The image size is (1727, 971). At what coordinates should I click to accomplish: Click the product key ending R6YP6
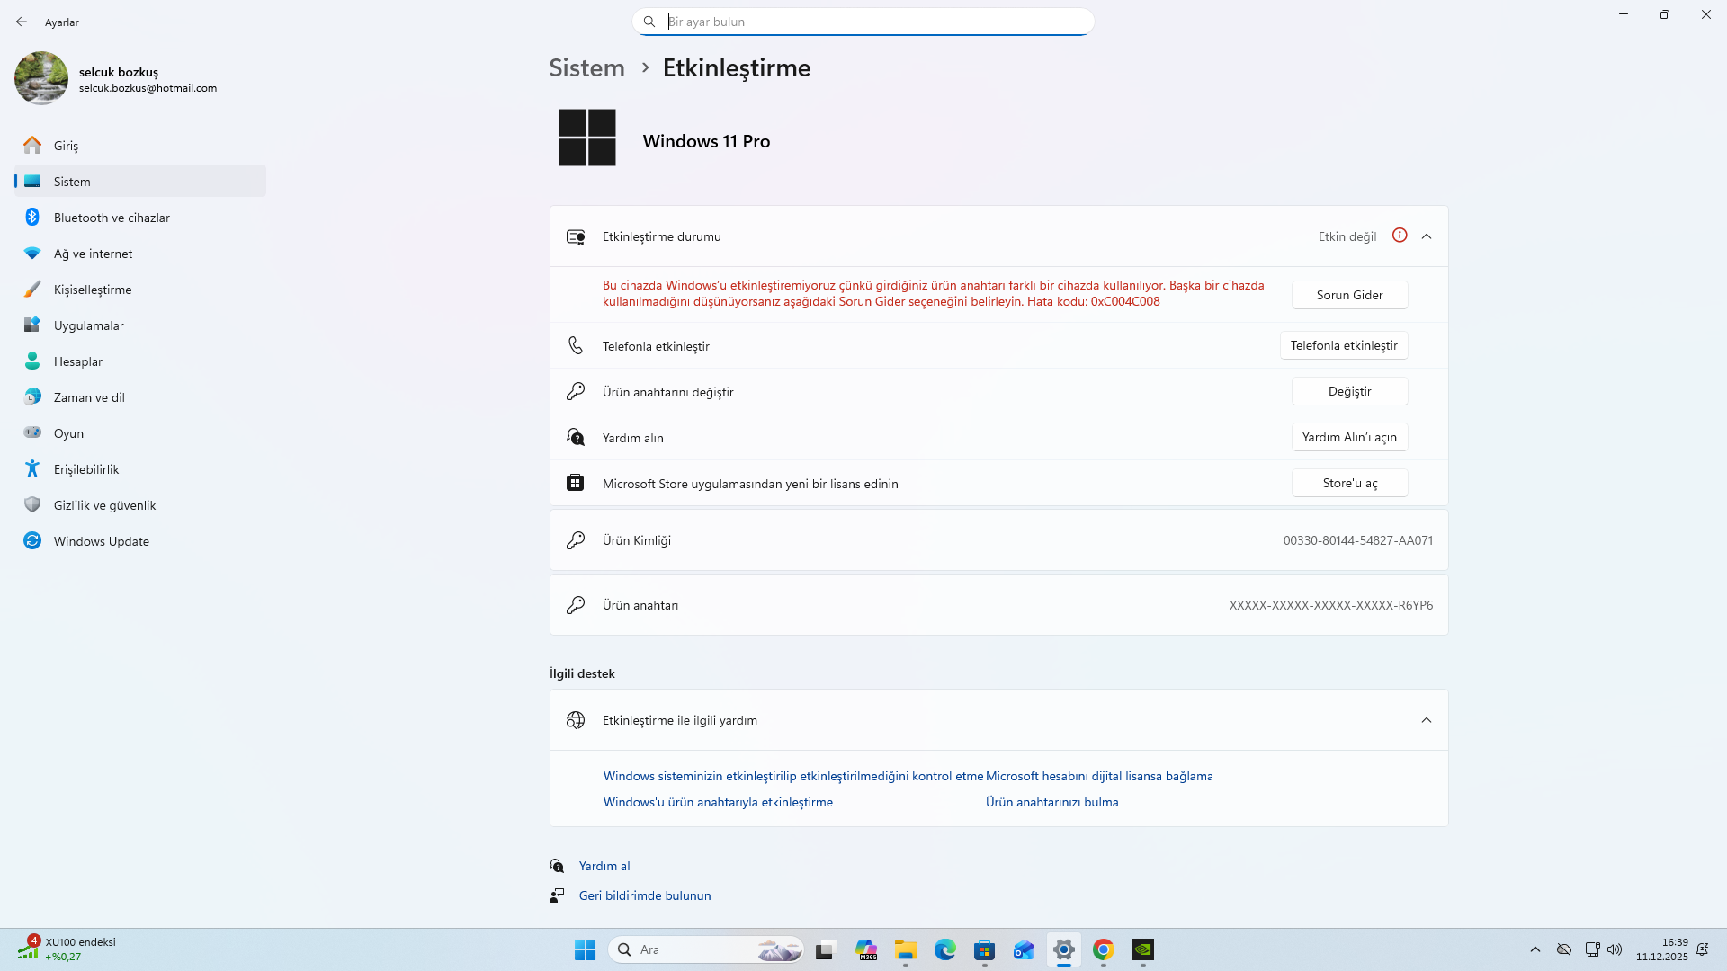(x=1331, y=605)
